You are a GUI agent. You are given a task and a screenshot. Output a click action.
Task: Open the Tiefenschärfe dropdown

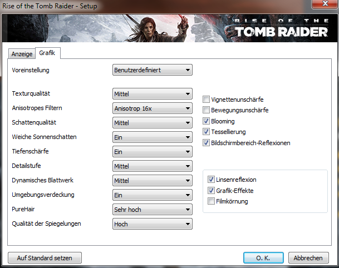click(153, 152)
